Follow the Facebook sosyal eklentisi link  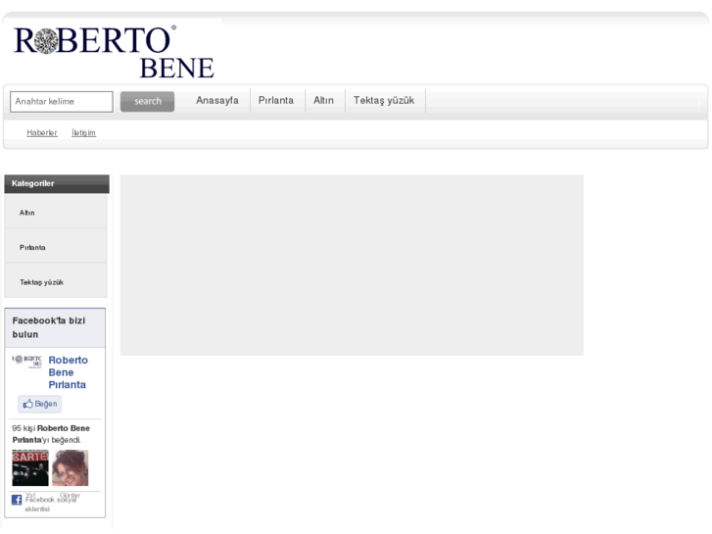pos(51,504)
